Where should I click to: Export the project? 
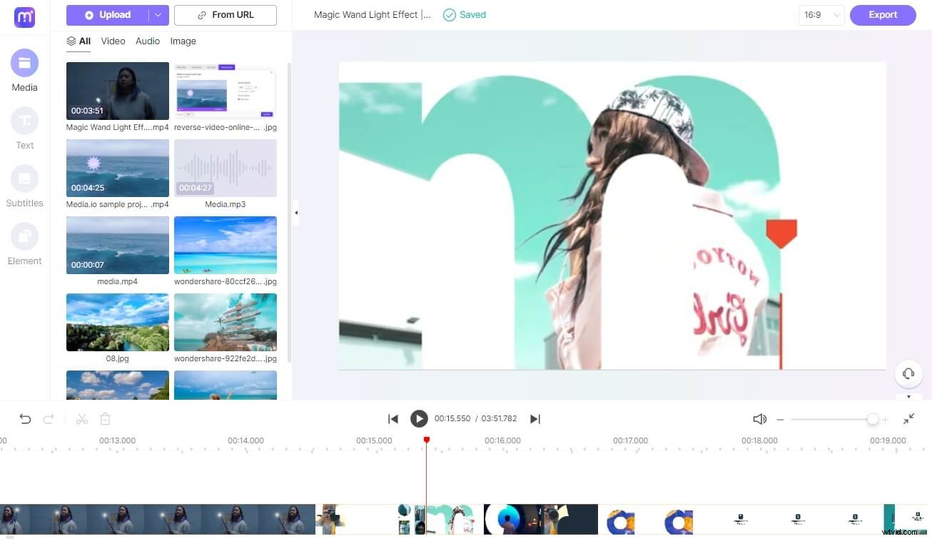click(x=882, y=14)
